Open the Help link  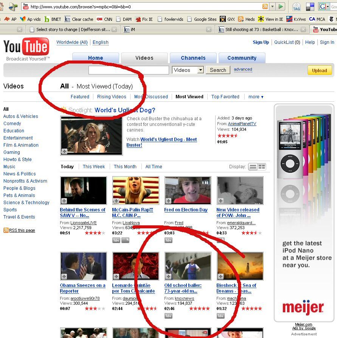[310, 42]
